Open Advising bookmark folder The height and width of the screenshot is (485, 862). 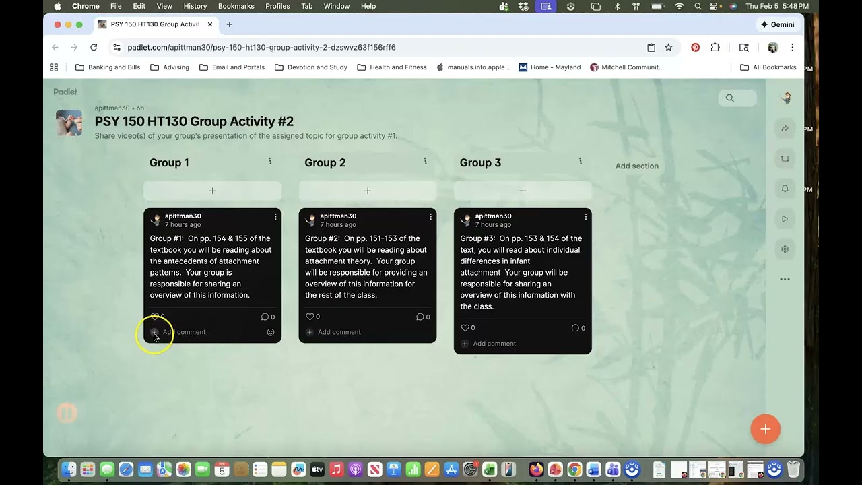pos(170,67)
